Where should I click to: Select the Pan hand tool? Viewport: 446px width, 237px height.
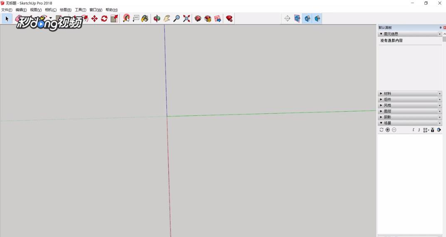(x=167, y=19)
